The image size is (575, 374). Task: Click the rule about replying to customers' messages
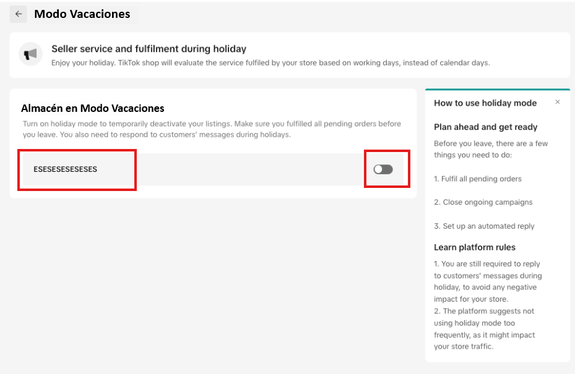tap(488, 281)
